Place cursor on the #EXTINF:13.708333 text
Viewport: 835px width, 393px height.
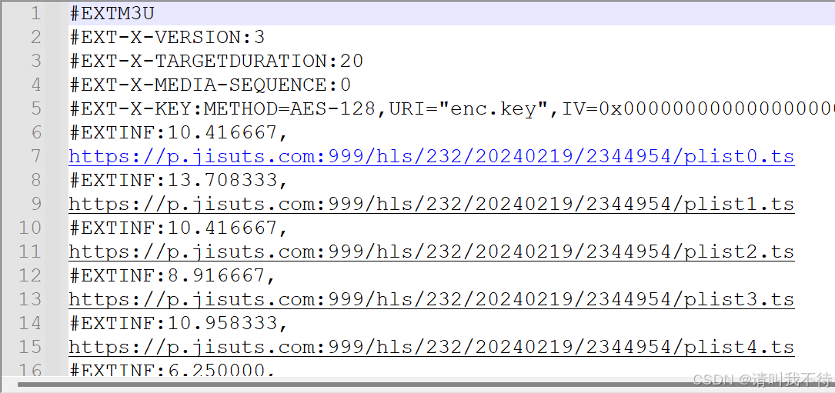tap(178, 181)
